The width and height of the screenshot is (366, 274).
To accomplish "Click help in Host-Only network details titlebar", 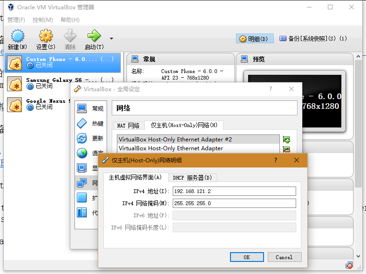I will [x=276, y=160].
